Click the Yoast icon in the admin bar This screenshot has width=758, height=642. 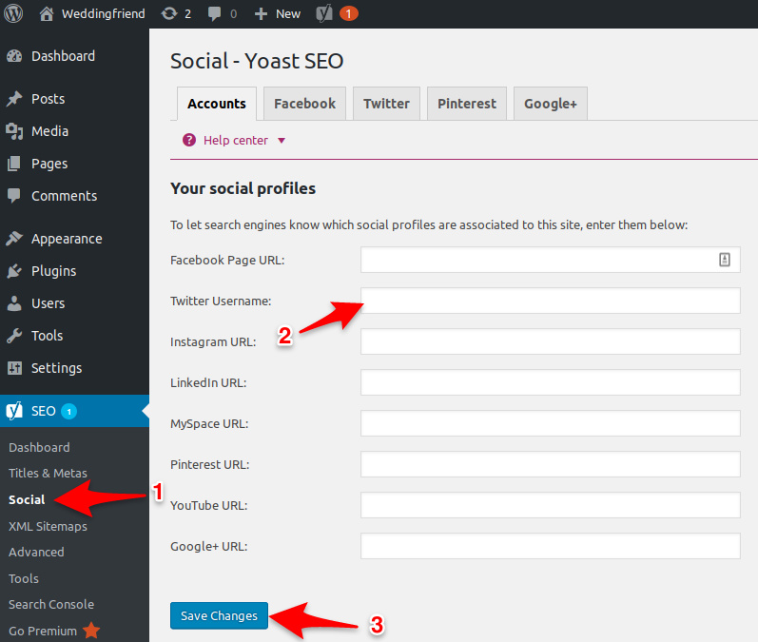point(324,13)
